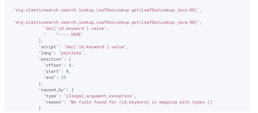Image resolution: width=258 pixels, height=113 pixels.
Task: Click the end value 23
Action: (63, 78)
